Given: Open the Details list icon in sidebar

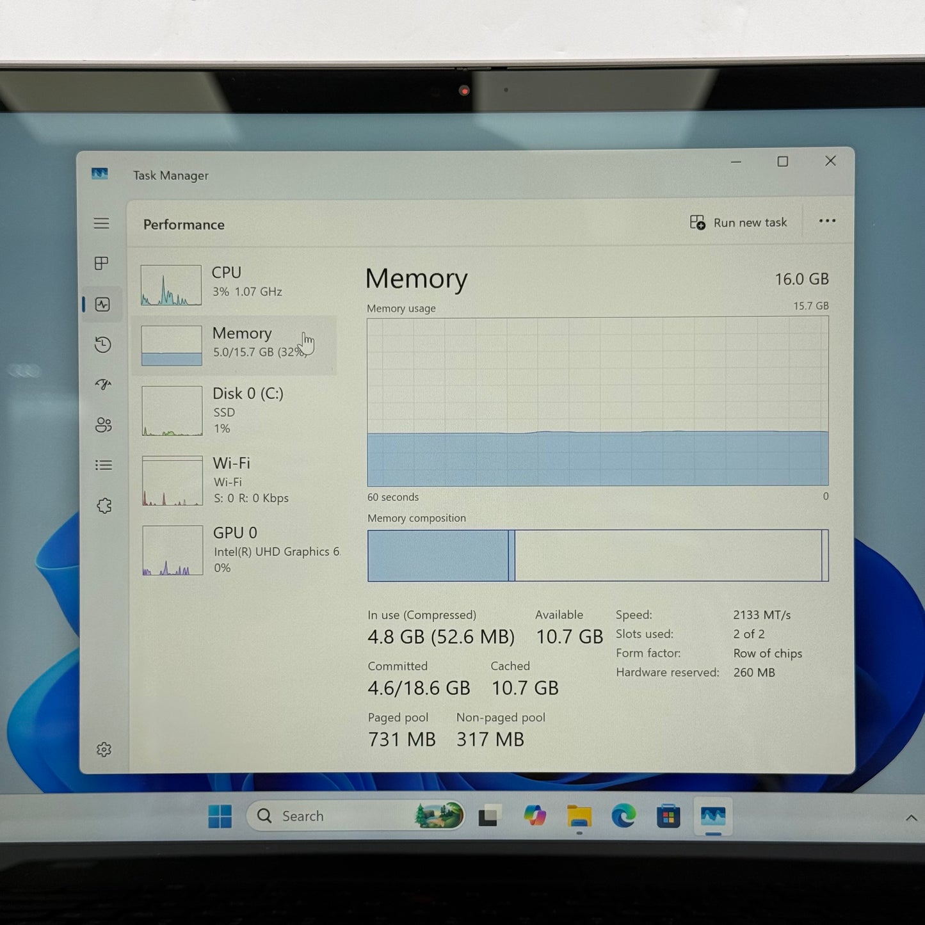Looking at the screenshot, I should (104, 465).
